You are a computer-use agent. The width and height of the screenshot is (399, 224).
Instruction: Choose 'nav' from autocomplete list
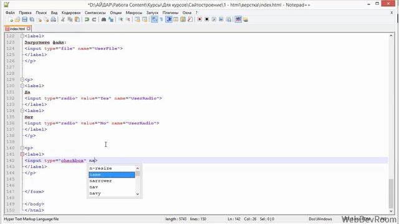point(112,187)
